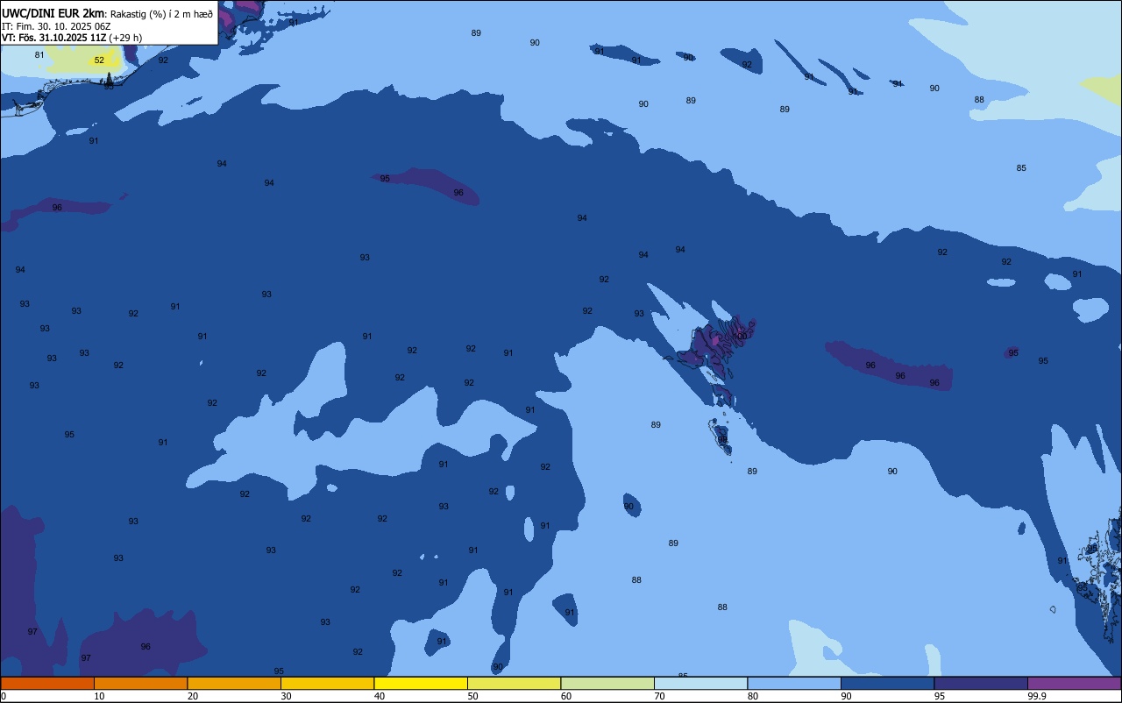Click the purple legend segment above 99.9

point(1074,683)
